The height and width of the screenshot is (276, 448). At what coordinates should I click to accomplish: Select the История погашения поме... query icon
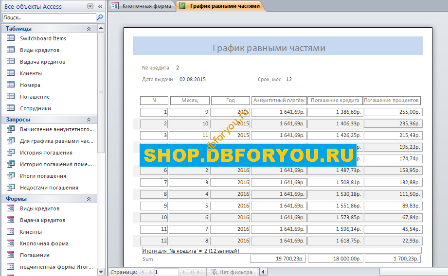click(11, 164)
